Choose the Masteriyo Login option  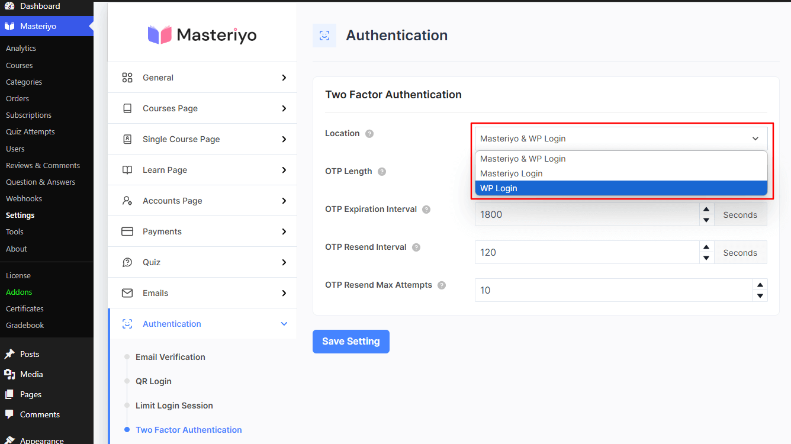621,173
